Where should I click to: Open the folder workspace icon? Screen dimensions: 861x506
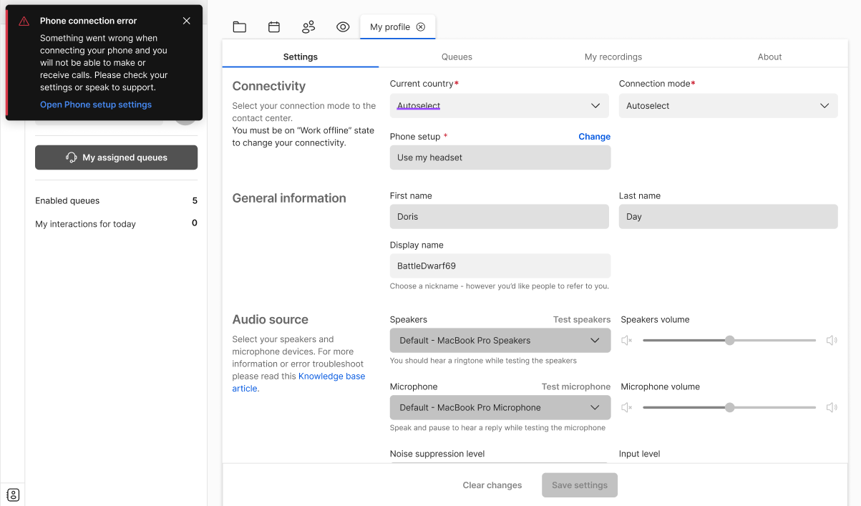[239, 26]
